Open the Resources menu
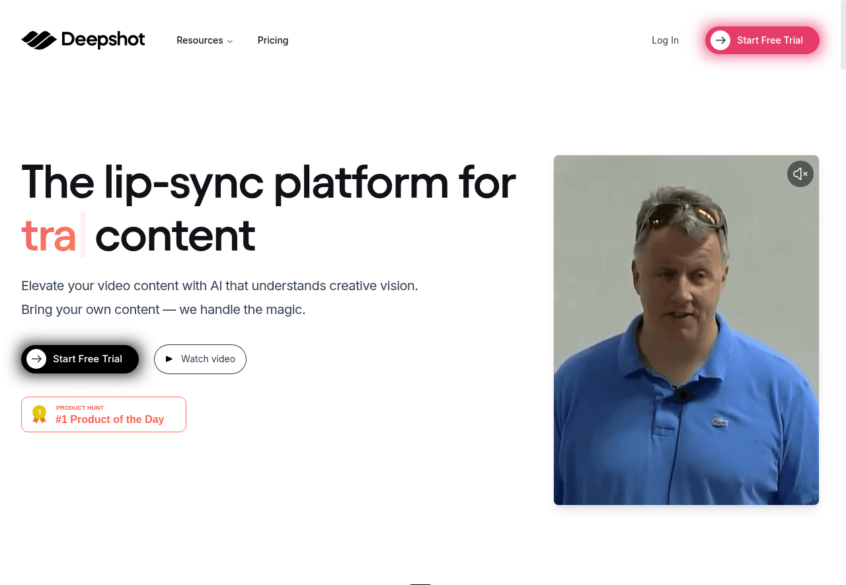846x585 pixels. [x=200, y=40]
